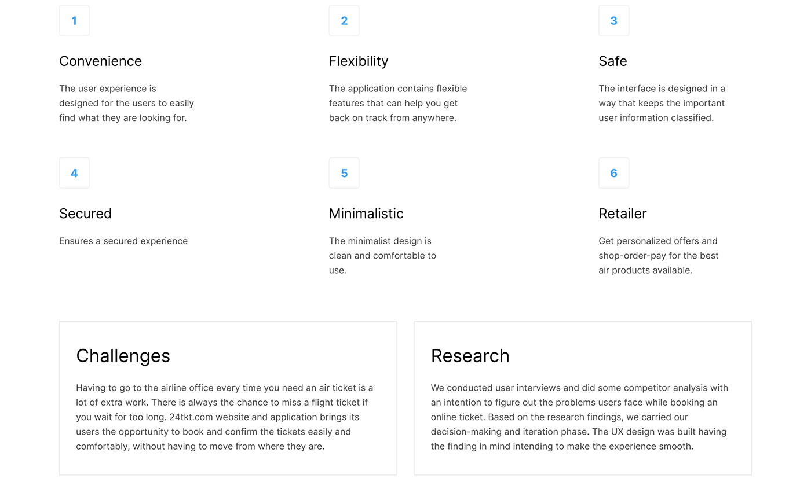The height and width of the screenshot is (482, 811).
Task: Select the Minimalistic heading
Action: tap(366, 214)
